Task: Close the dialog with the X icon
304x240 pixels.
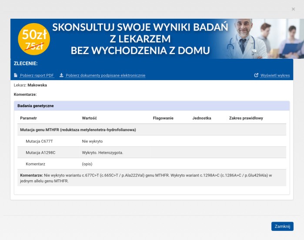Action: point(293,9)
